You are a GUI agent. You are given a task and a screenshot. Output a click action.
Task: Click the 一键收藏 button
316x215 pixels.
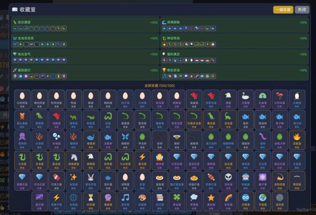283,10
